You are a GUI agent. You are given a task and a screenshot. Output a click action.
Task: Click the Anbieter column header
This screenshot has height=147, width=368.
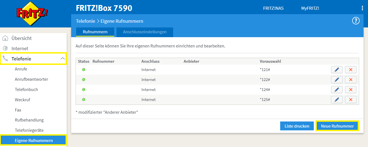click(192, 61)
